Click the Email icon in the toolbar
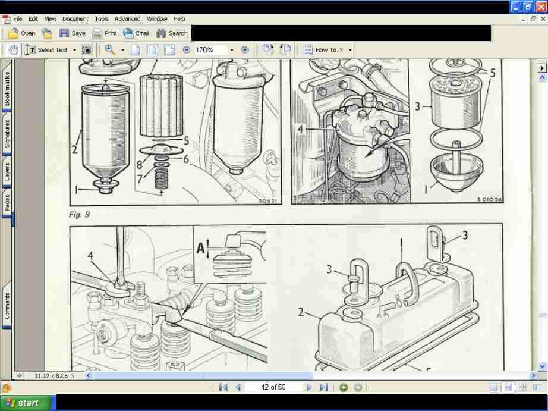 (128, 33)
